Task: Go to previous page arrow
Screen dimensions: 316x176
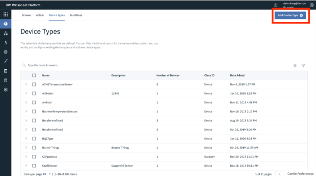Action: (280, 174)
